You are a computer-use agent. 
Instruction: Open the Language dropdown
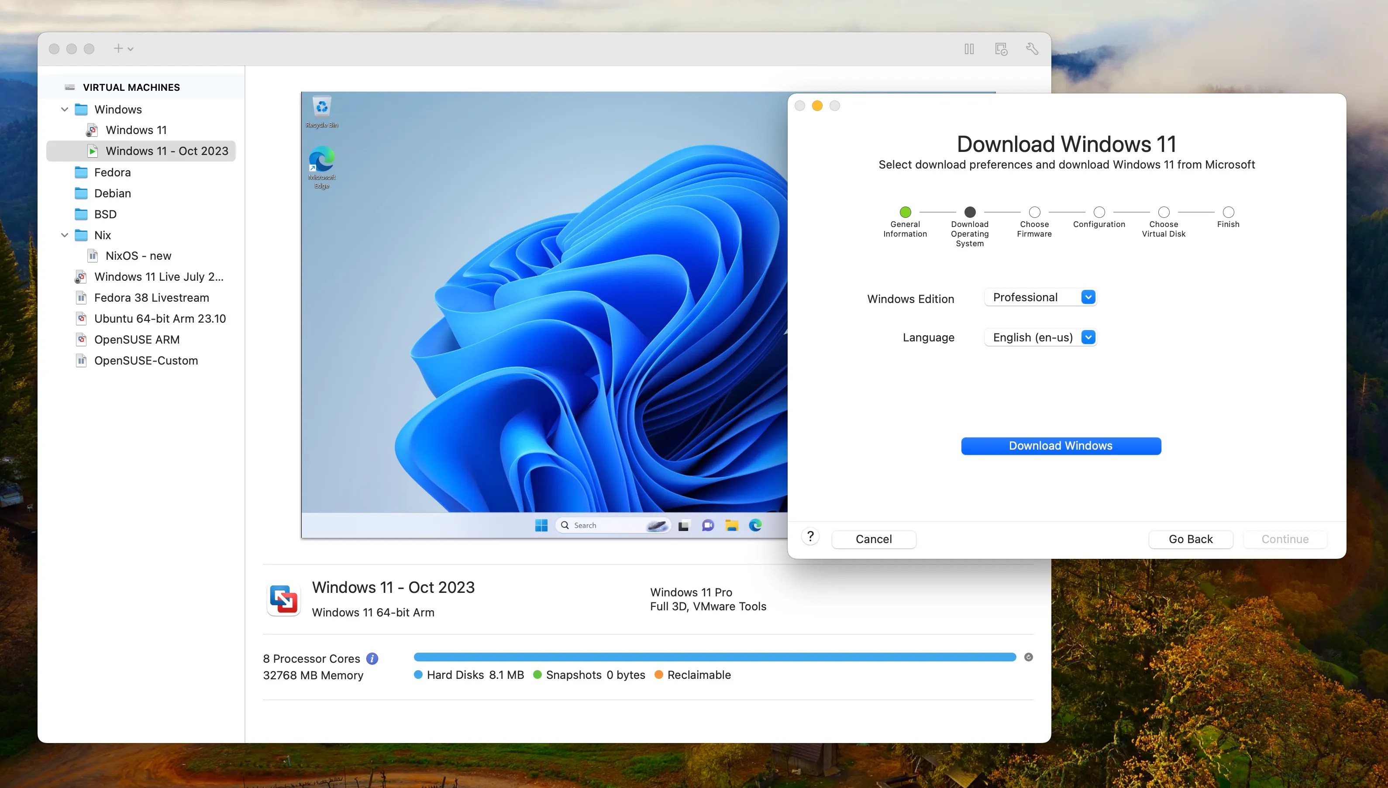[x=1040, y=337]
